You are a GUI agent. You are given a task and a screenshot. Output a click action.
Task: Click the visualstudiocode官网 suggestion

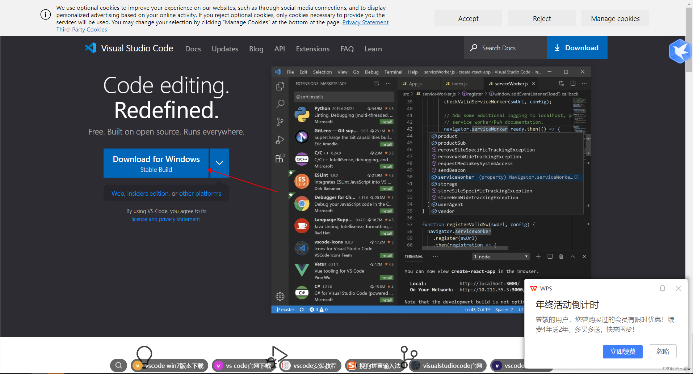point(448,366)
